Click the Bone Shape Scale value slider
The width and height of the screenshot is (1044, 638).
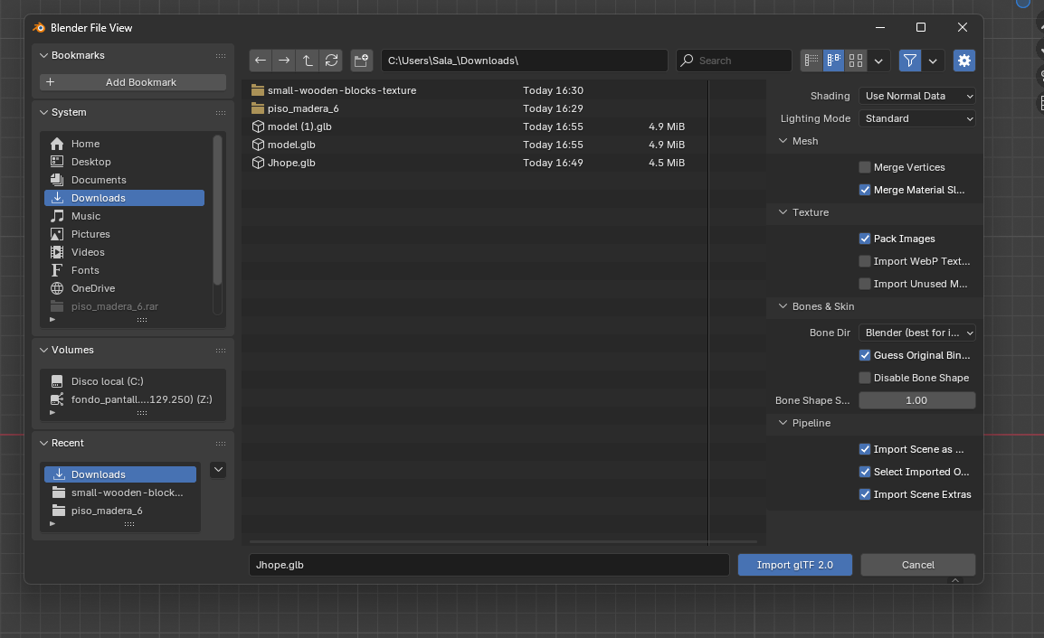(916, 400)
